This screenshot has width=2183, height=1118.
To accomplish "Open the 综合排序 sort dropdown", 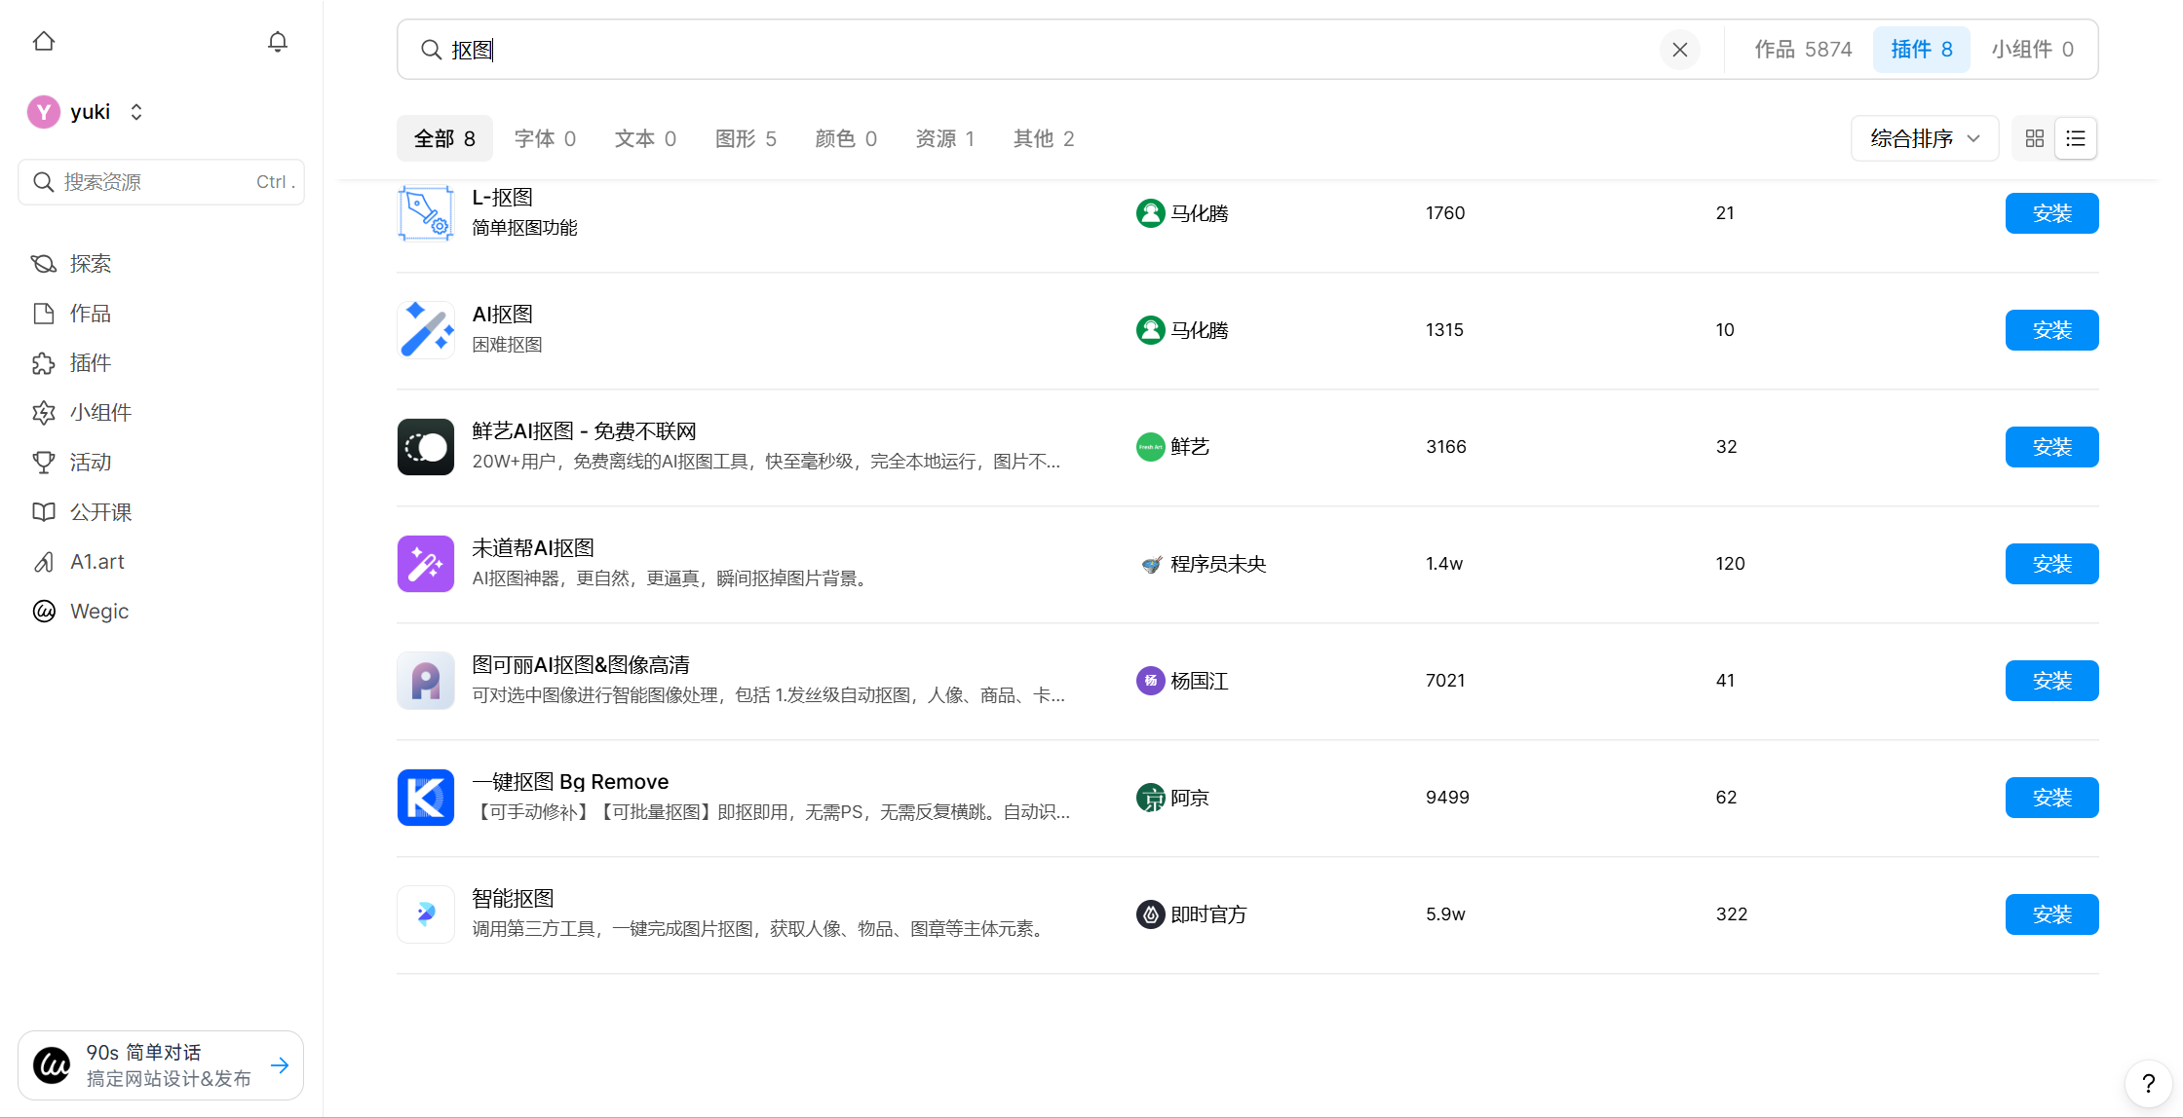I will pyautogui.click(x=1924, y=138).
